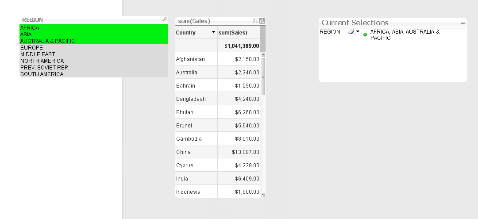Select EUROPE in REGION list
The width and height of the screenshot is (478, 219).
[x=94, y=47]
